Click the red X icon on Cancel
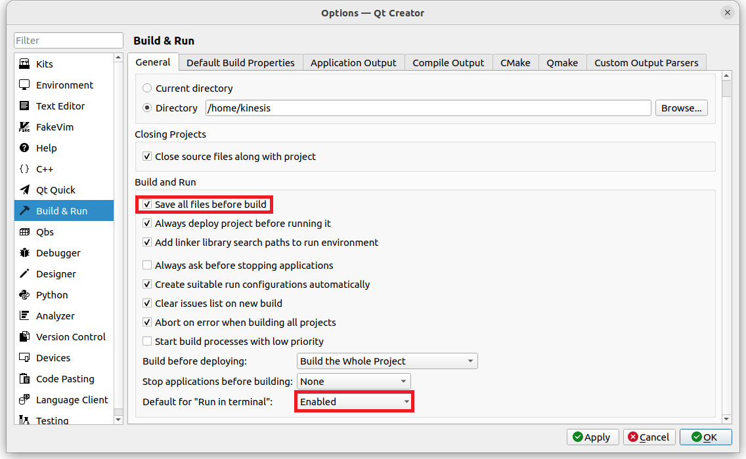The image size is (746, 459). pyautogui.click(x=633, y=437)
